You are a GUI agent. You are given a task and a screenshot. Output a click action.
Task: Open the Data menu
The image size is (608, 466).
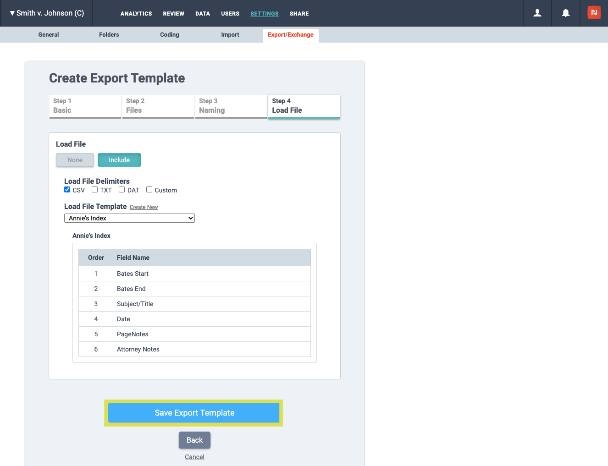point(203,14)
